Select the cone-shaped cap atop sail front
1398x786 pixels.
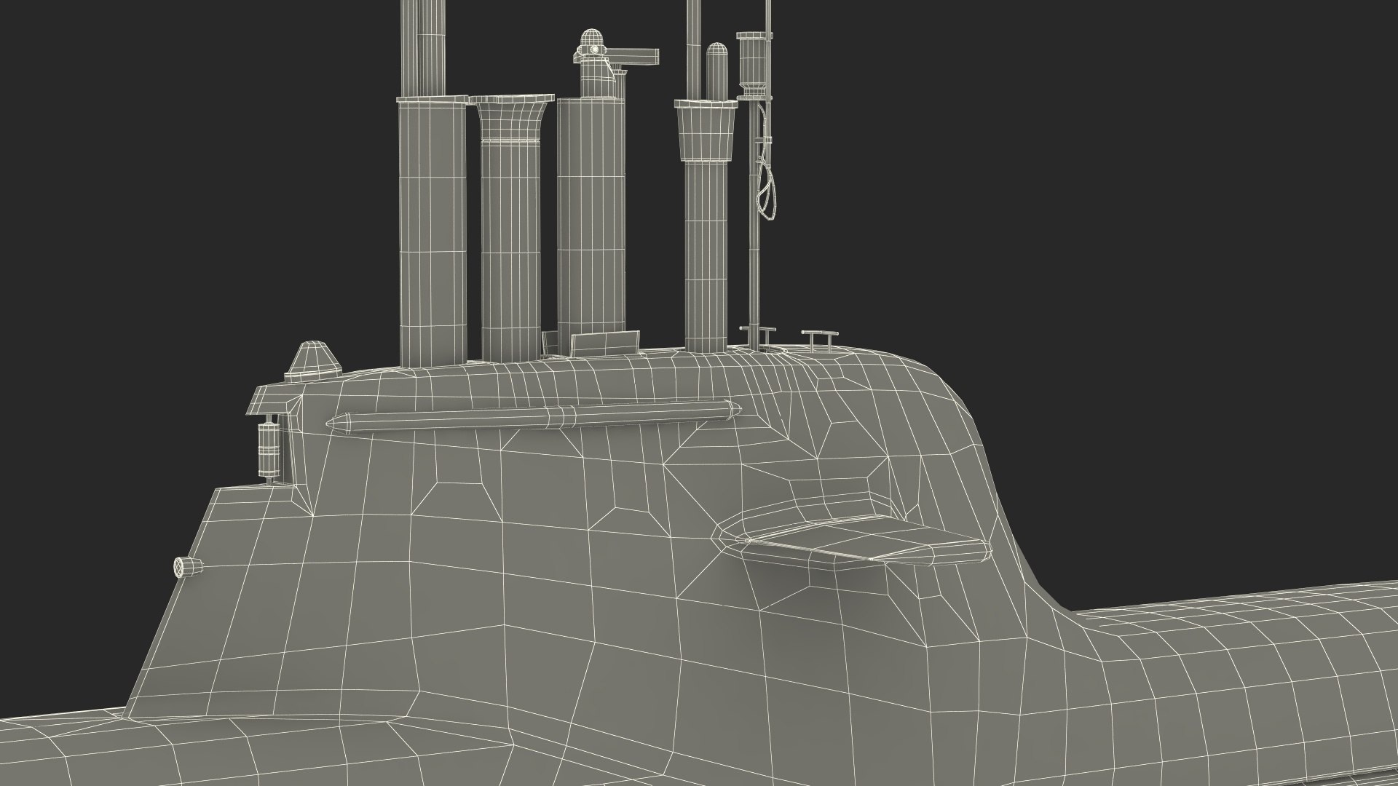tap(312, 361)
